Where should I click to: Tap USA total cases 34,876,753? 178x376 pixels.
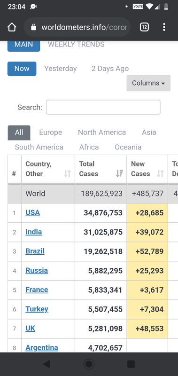point(103,213)
